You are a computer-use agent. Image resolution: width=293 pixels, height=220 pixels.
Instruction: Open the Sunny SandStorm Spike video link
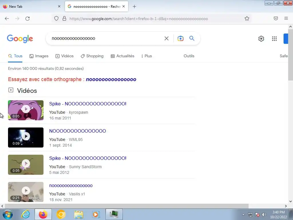(88, 158)
